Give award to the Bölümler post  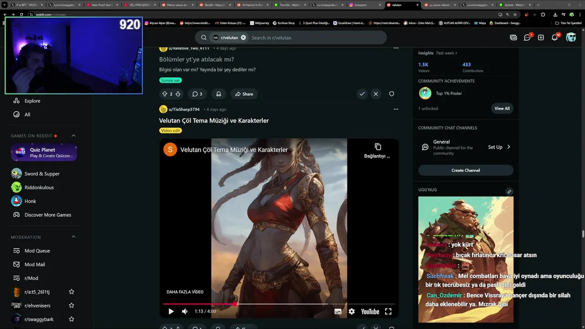tap(218, 94)
